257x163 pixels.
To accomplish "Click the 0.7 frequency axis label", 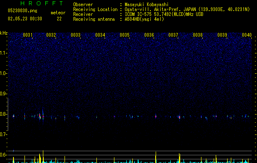I will point(4,134).
